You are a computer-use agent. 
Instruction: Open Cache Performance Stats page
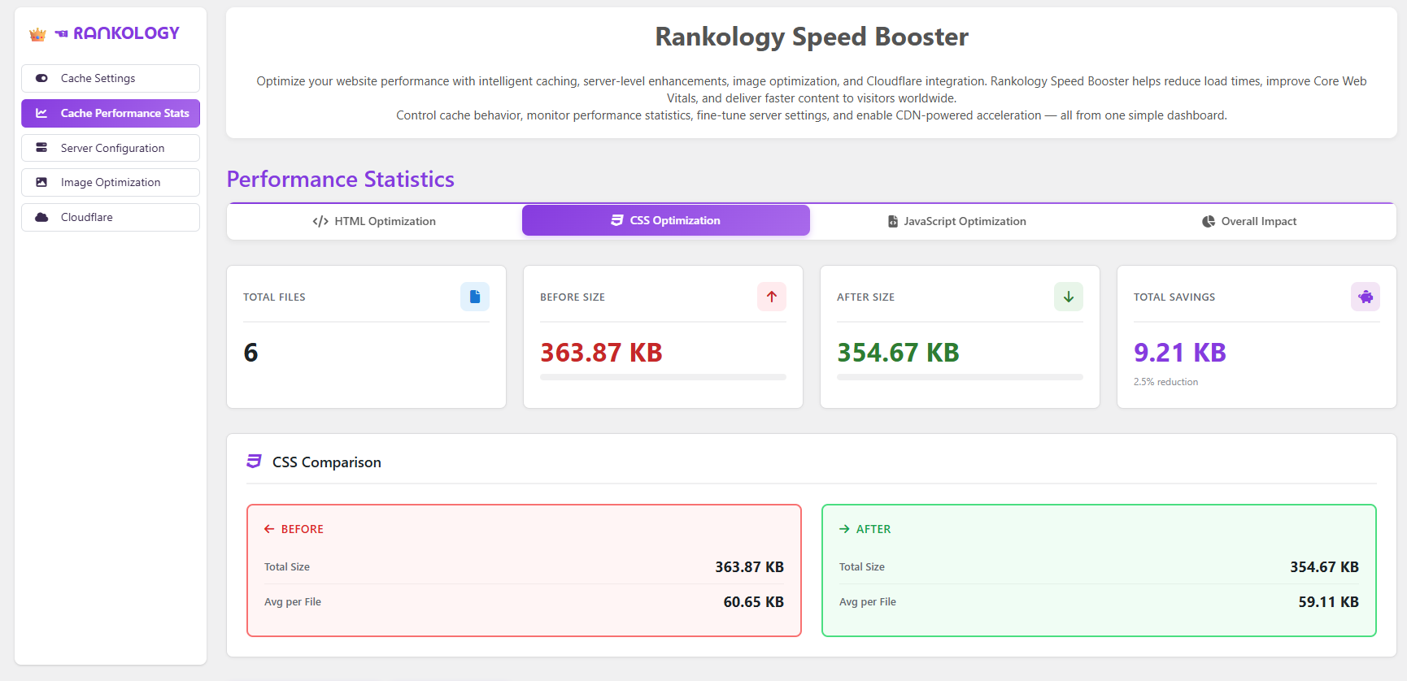[x=111, y=113]
